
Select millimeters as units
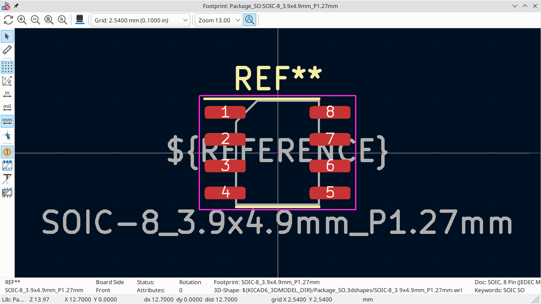7,121
